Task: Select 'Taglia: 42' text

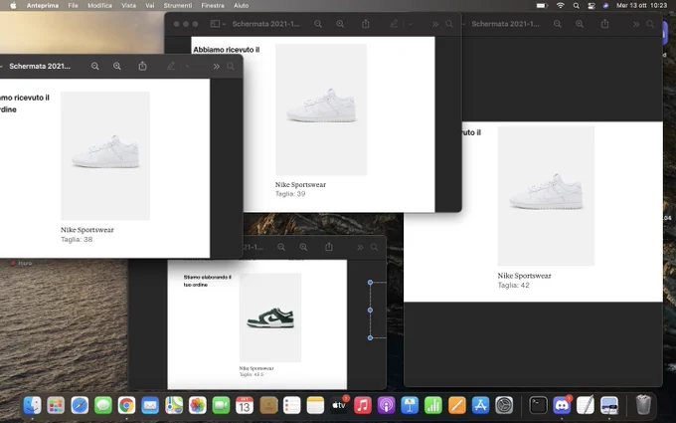Action: 514,285
